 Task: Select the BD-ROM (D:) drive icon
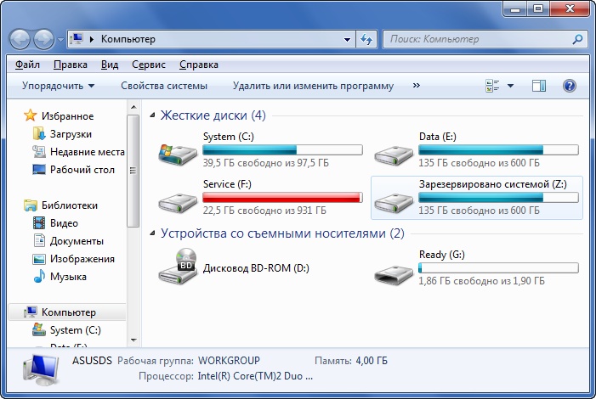tap(178, 267)
